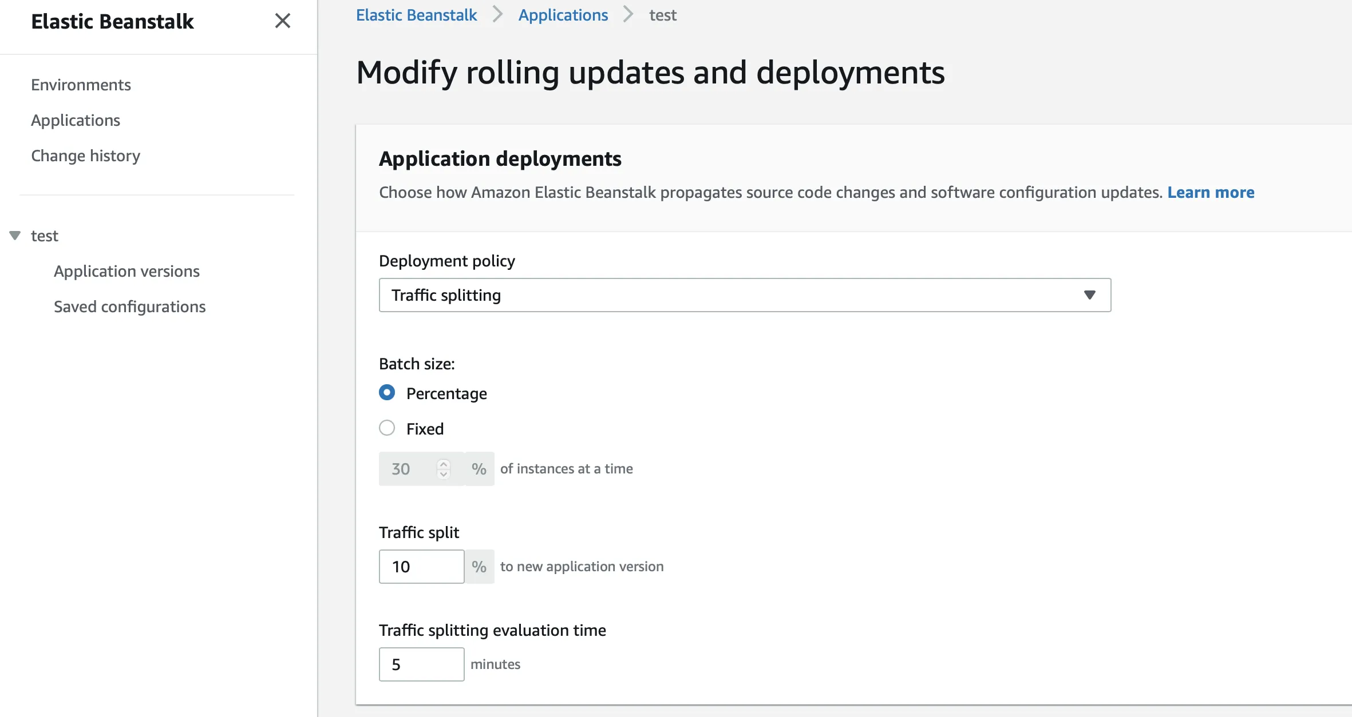Navigate to the Environments menu item
This screenshot has width=1352, height=717.
(x=81, y=85)
